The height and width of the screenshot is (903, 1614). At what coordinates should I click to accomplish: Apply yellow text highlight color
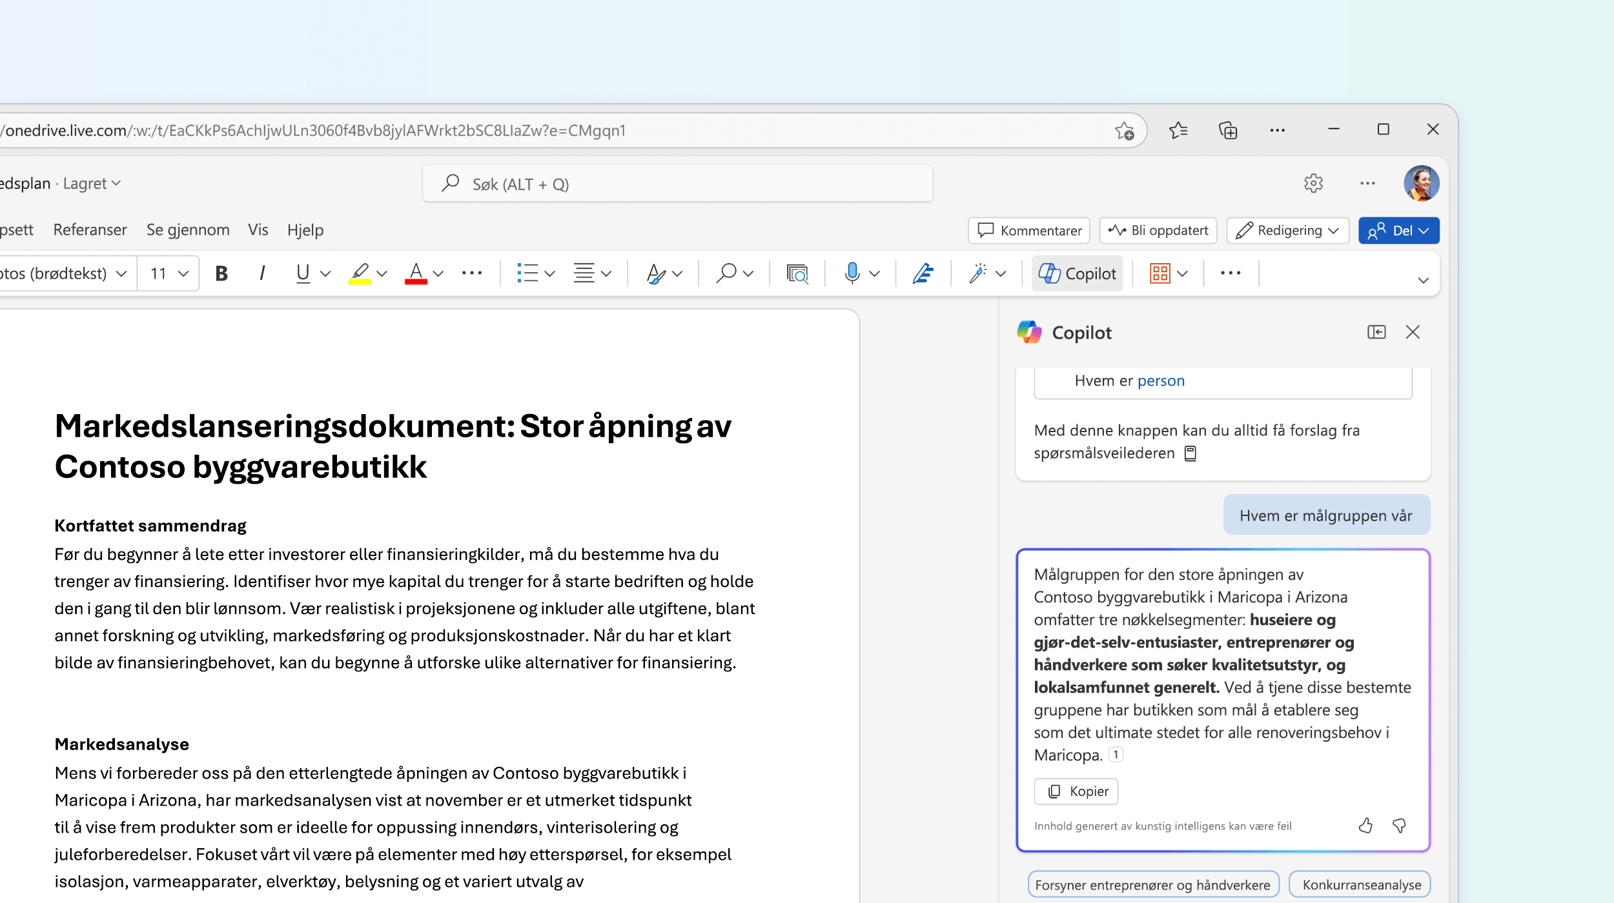click(x=360, y=273)
